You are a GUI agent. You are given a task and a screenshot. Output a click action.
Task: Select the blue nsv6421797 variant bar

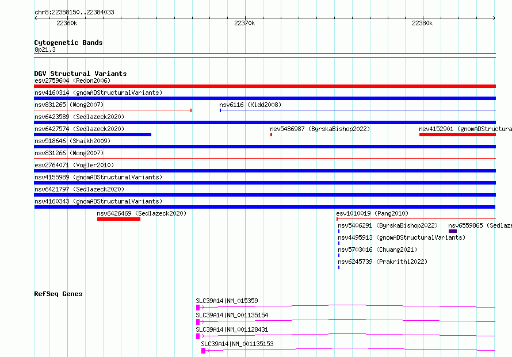265,195
